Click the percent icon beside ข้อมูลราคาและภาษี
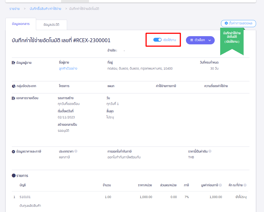The image size is (264, 212). pyautogui.click(x=13, y=151)
